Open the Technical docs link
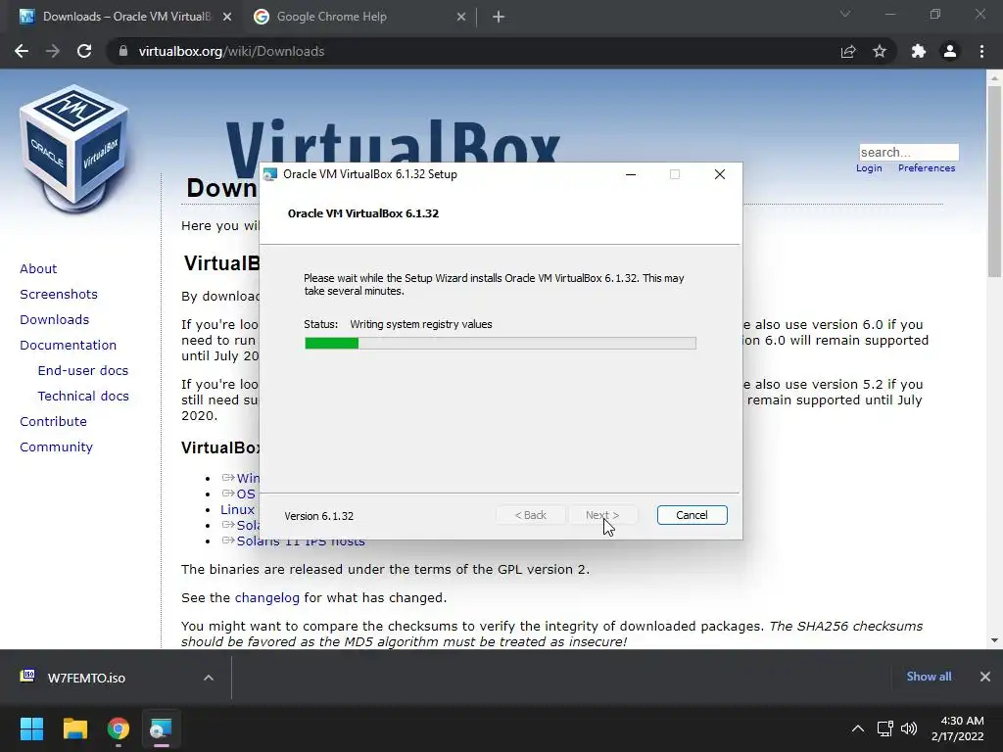The height and width of the screenshot is (752, 1003). coord(83,397)
